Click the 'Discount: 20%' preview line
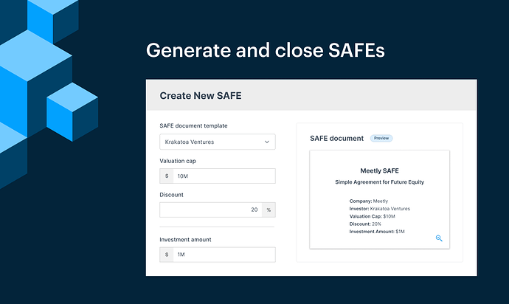The height and width of the screenshot is (304, 509). [365, 224]
